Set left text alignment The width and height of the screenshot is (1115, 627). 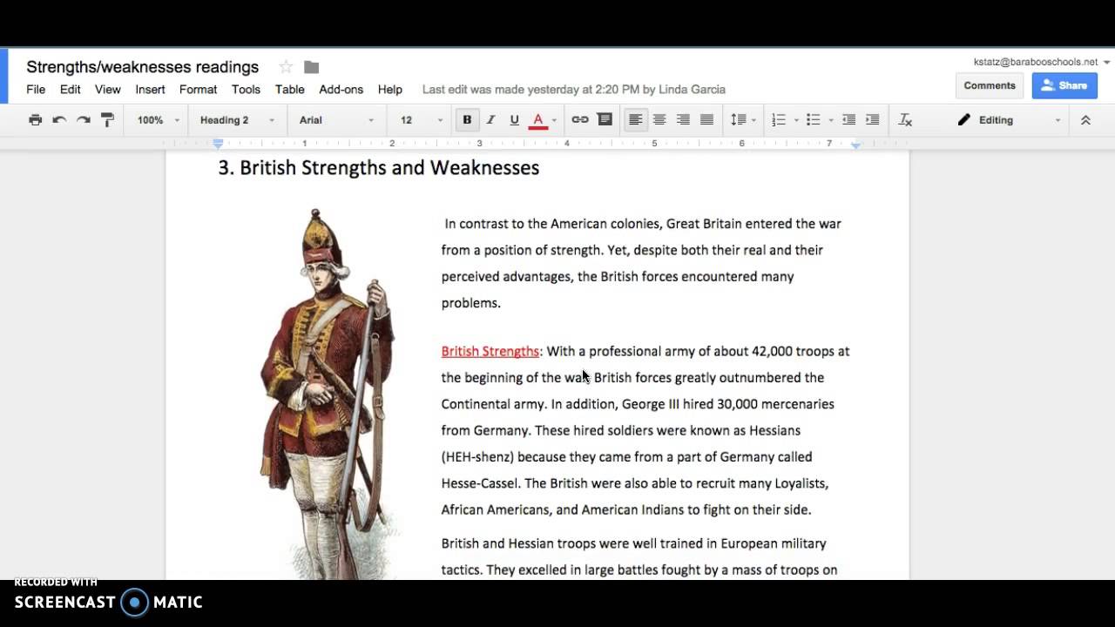636,120
